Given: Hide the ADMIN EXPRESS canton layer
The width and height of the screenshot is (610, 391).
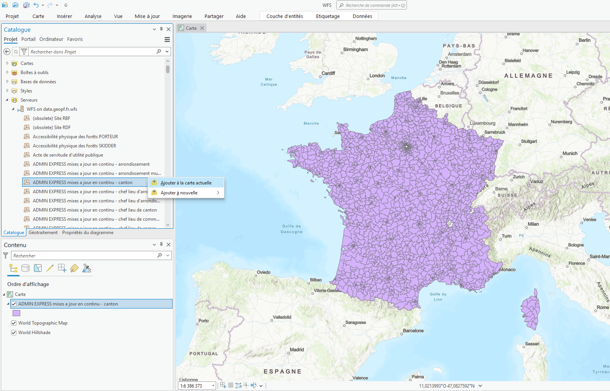Looking at the screenshot, I should click(x=14, y=304).
